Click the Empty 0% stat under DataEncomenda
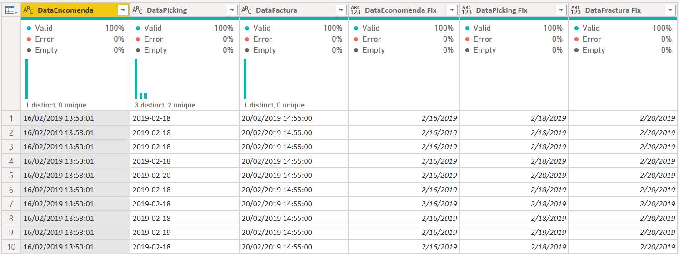Viewport: 679px width, 254px height. pyautogui.click(x=75, y=50)
